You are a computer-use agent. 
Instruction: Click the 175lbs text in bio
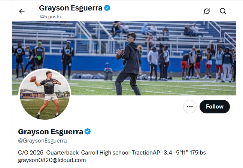point(197,153)
